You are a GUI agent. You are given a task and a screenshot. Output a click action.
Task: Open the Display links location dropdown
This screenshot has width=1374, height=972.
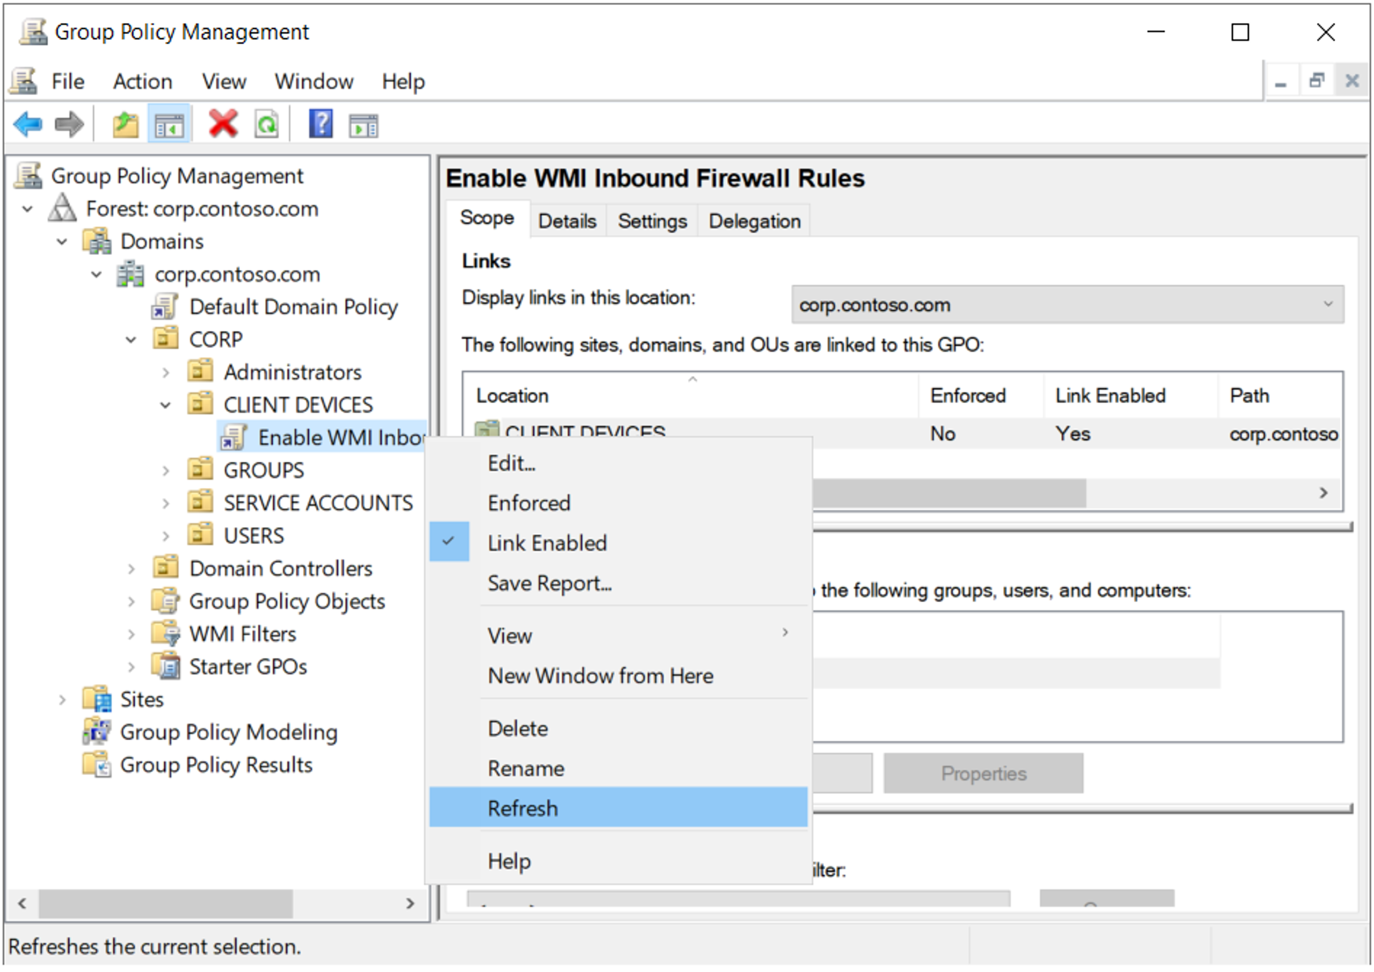pyautogui.click(x=1068, y=305)
